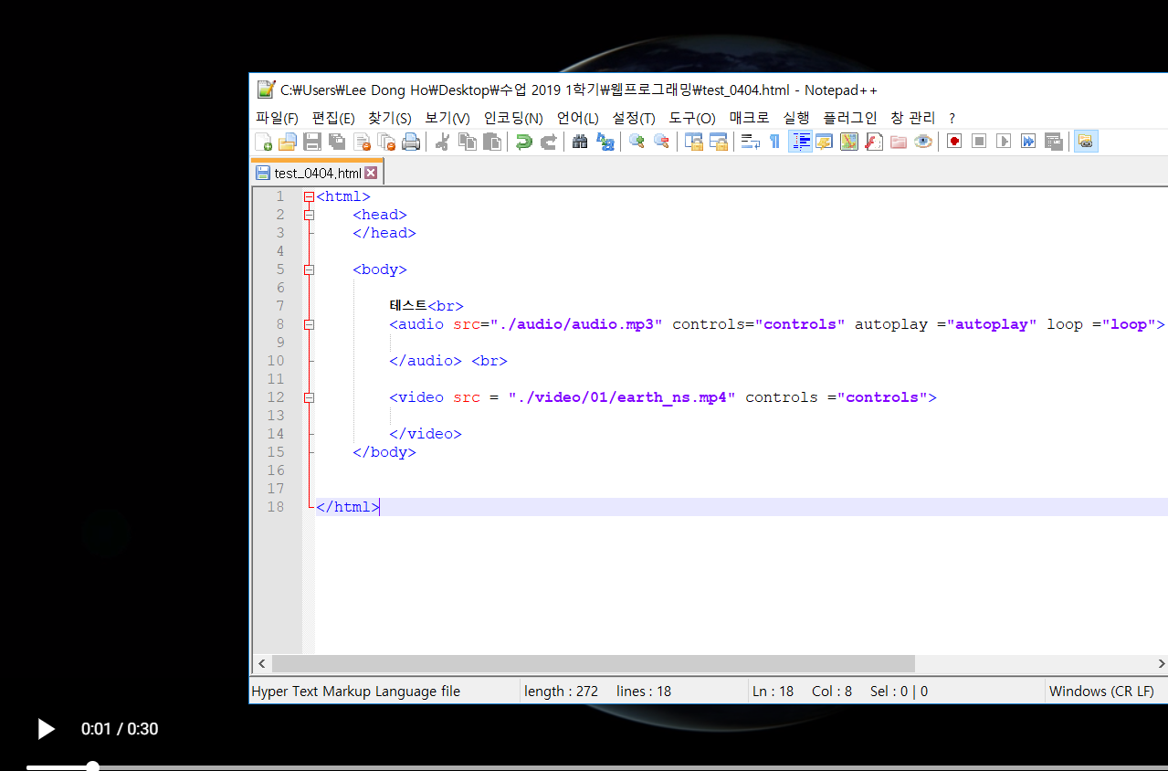Start macro recording with the red dot icon
1168x771 pixels.
tap(954, 142)
